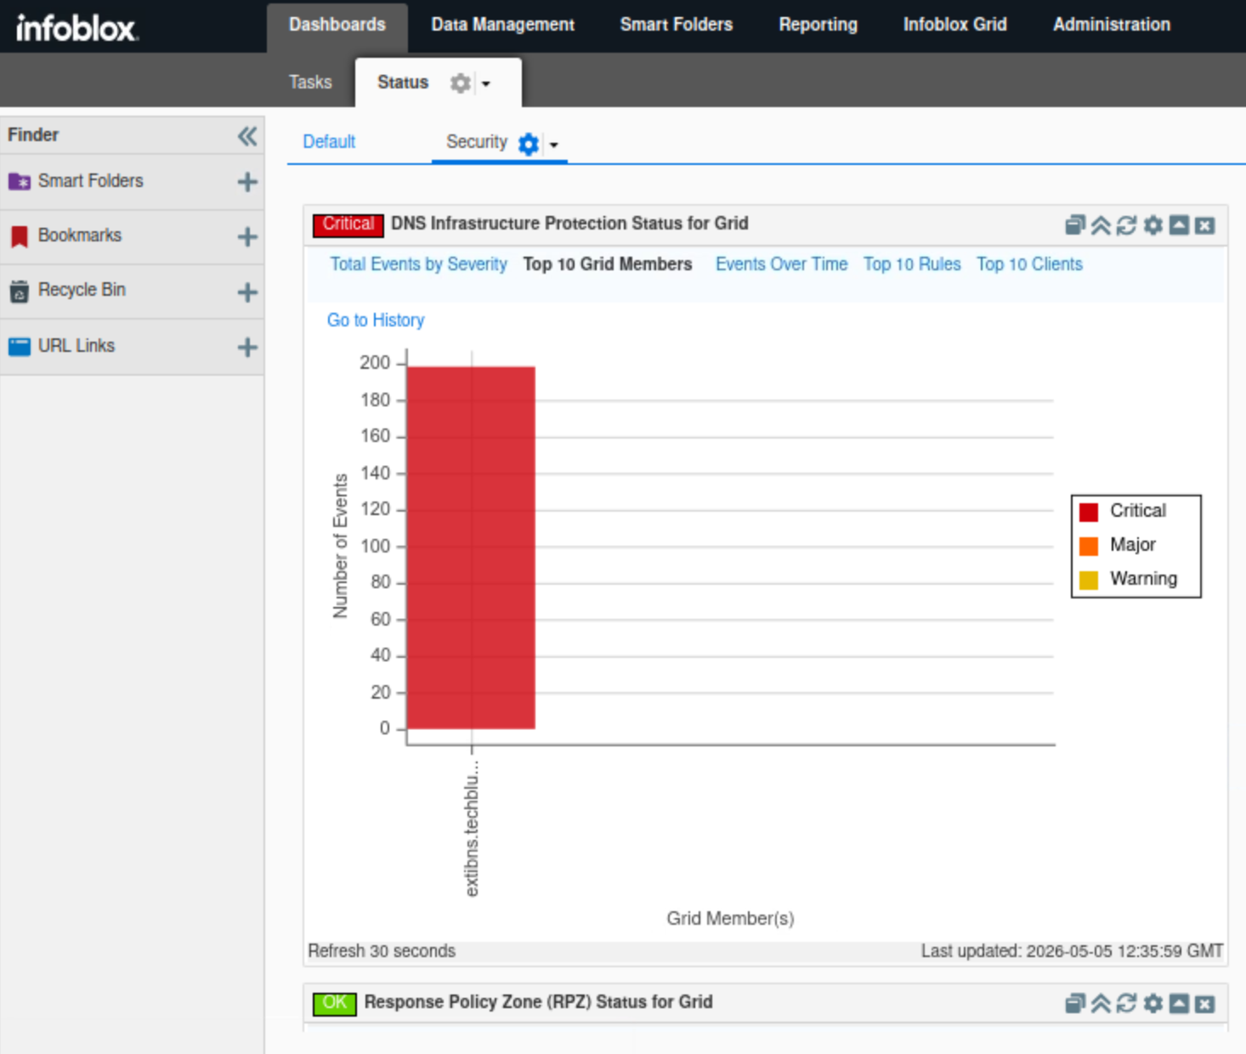This screenshot has width=1246, height=1054.
Task: Expand Smart Folders in Finder
Action: tap(247, 182)
